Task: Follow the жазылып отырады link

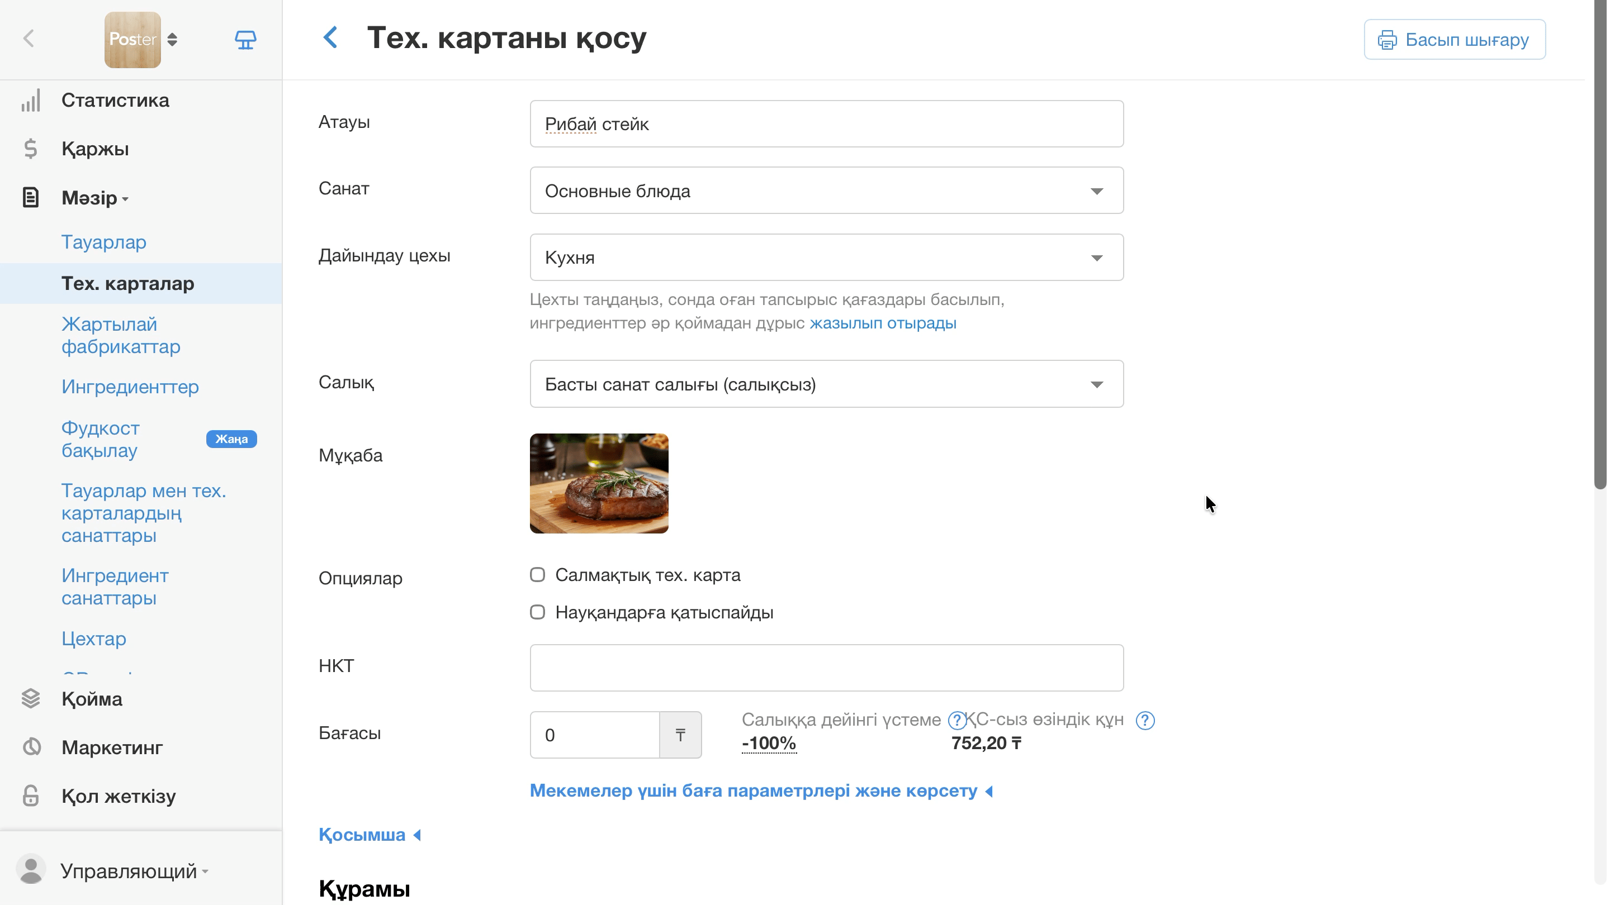Action: tap(883, 323)
